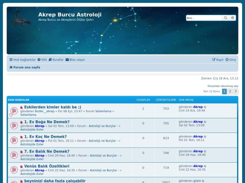The image size is (245, 183).
Task: Click unread-post icon before 1. Ev Koç
Action: pos(21,137)
